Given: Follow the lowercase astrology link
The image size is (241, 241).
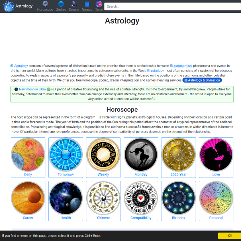Looking at the screenshot, I should pyautogui.click(x=157, y=71).
